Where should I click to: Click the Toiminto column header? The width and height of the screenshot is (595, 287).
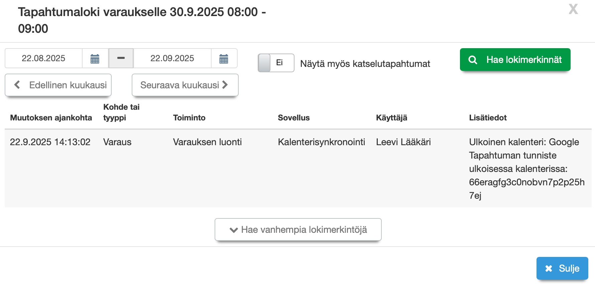click(x=189, y=118)
